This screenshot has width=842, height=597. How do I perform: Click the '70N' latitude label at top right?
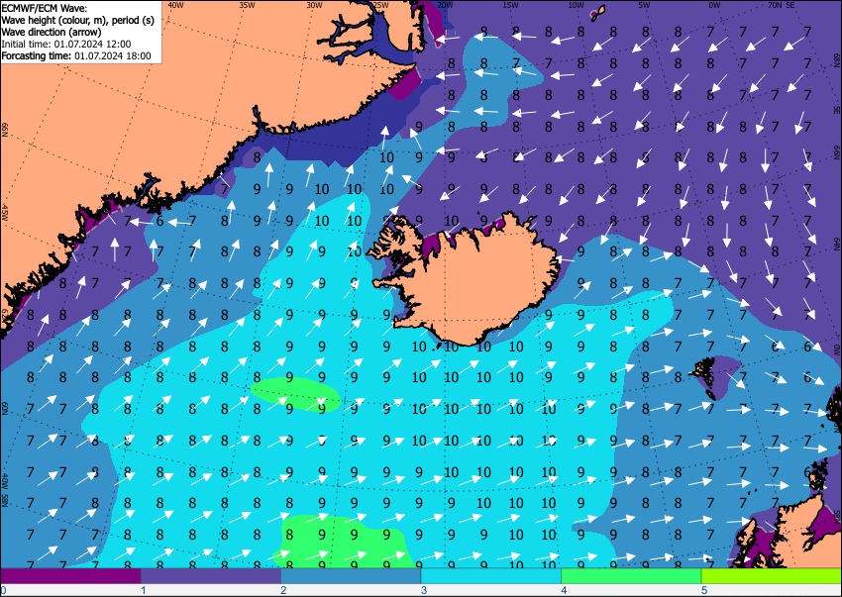pyautogui.click(x=775, y=5)
